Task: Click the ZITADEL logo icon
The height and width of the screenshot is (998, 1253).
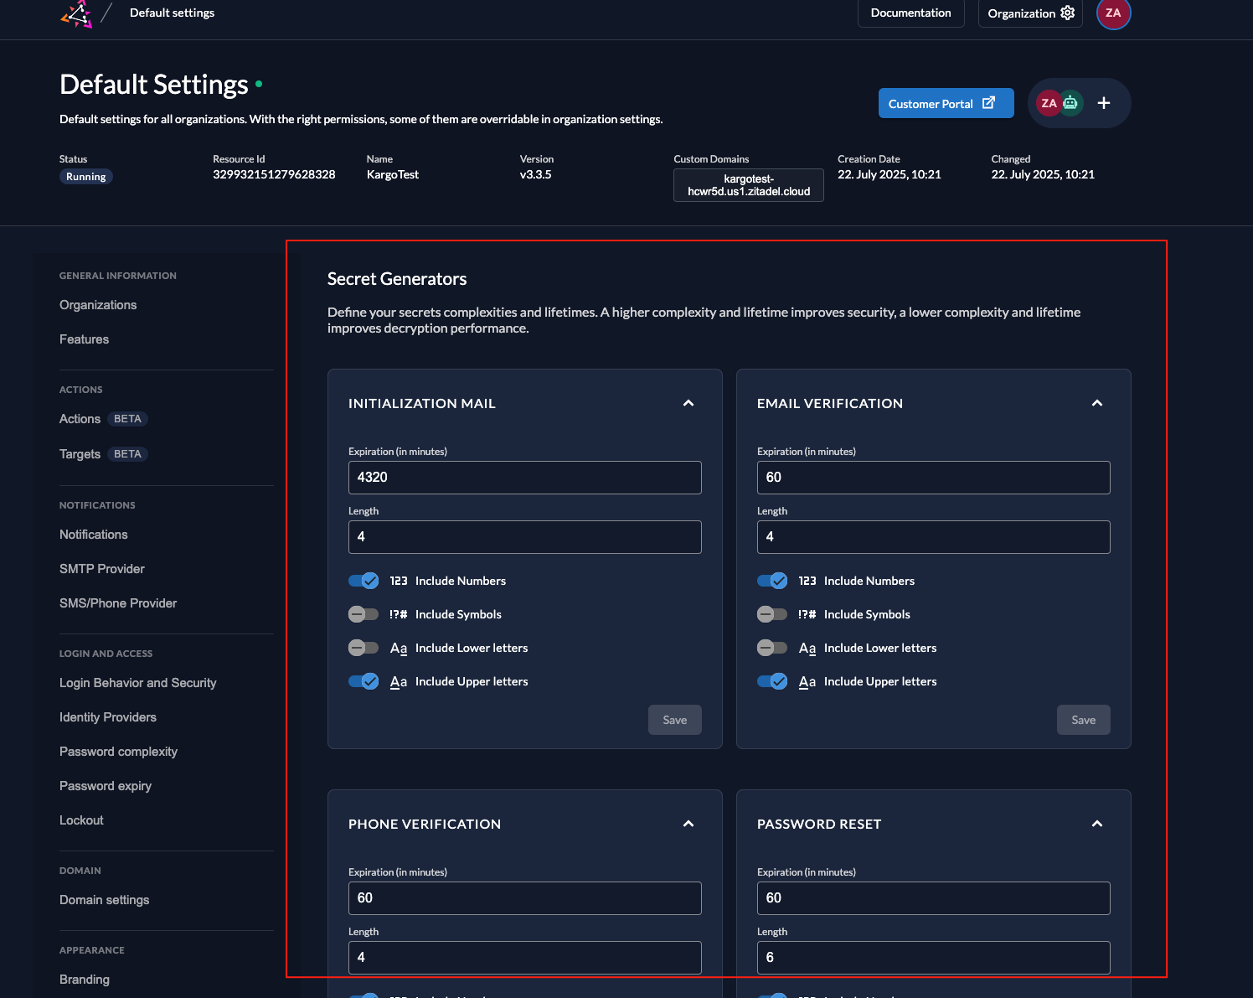Action: point(76,13)
